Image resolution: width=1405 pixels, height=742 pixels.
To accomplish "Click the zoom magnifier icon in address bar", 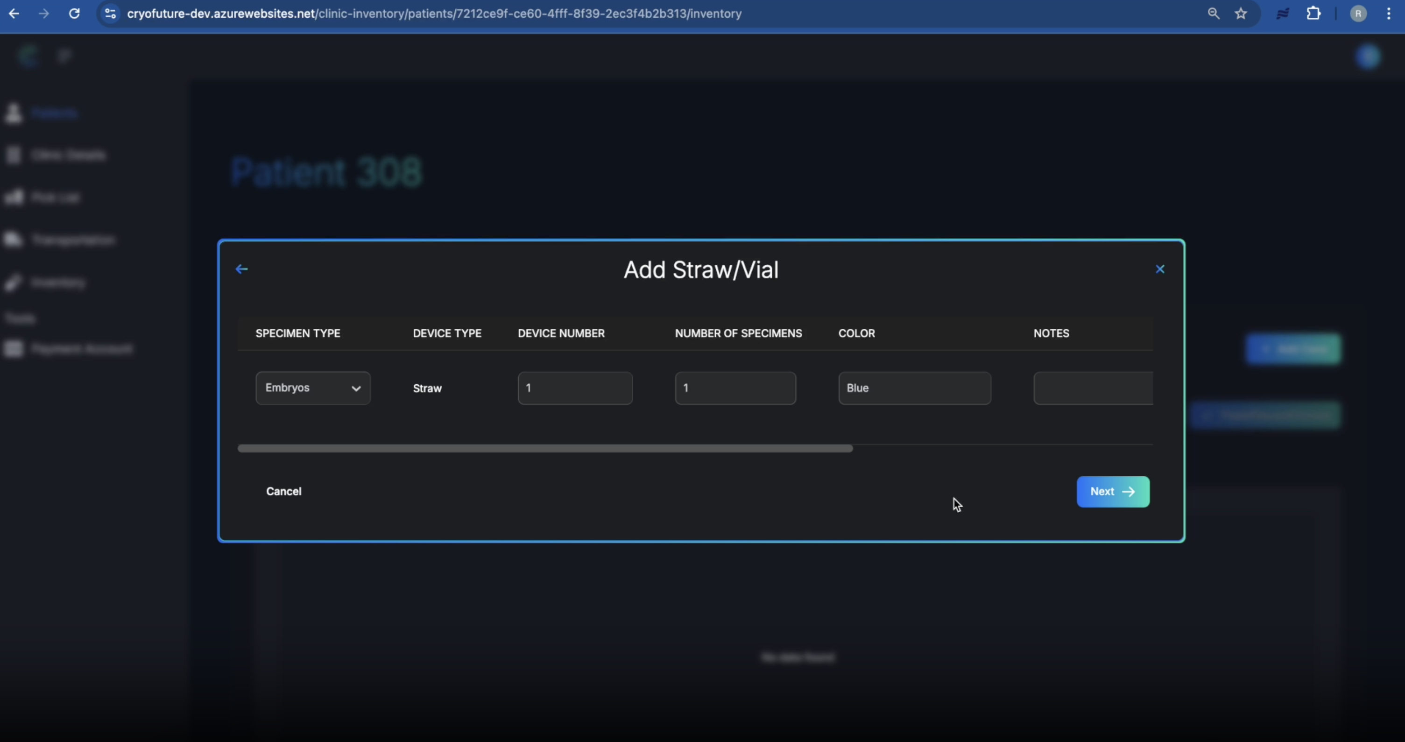I will pyautogui.click(x=1213, y=14).
